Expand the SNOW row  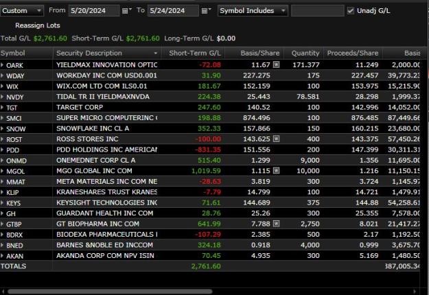(x=2, y=129)
